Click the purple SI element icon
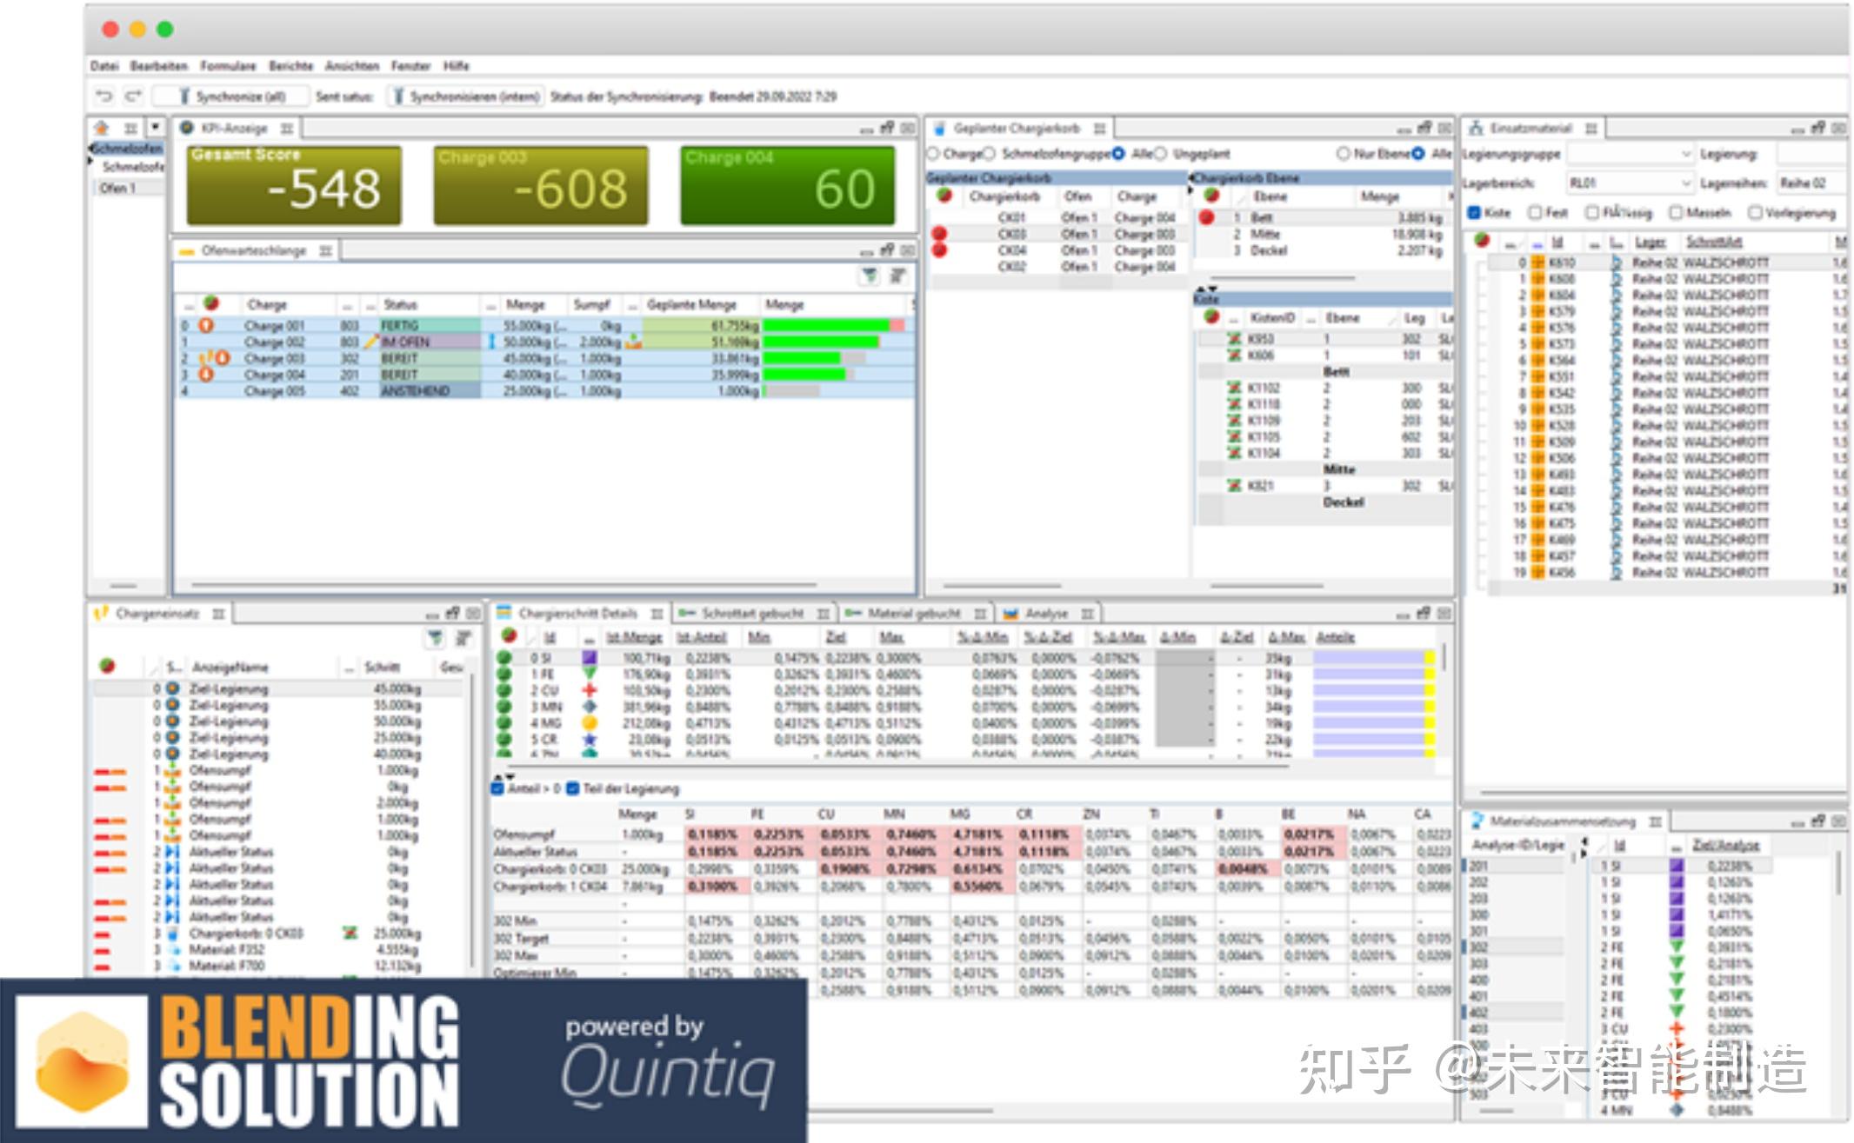1854x1143 pixels. pyautogui.click(x=590, y=658)
